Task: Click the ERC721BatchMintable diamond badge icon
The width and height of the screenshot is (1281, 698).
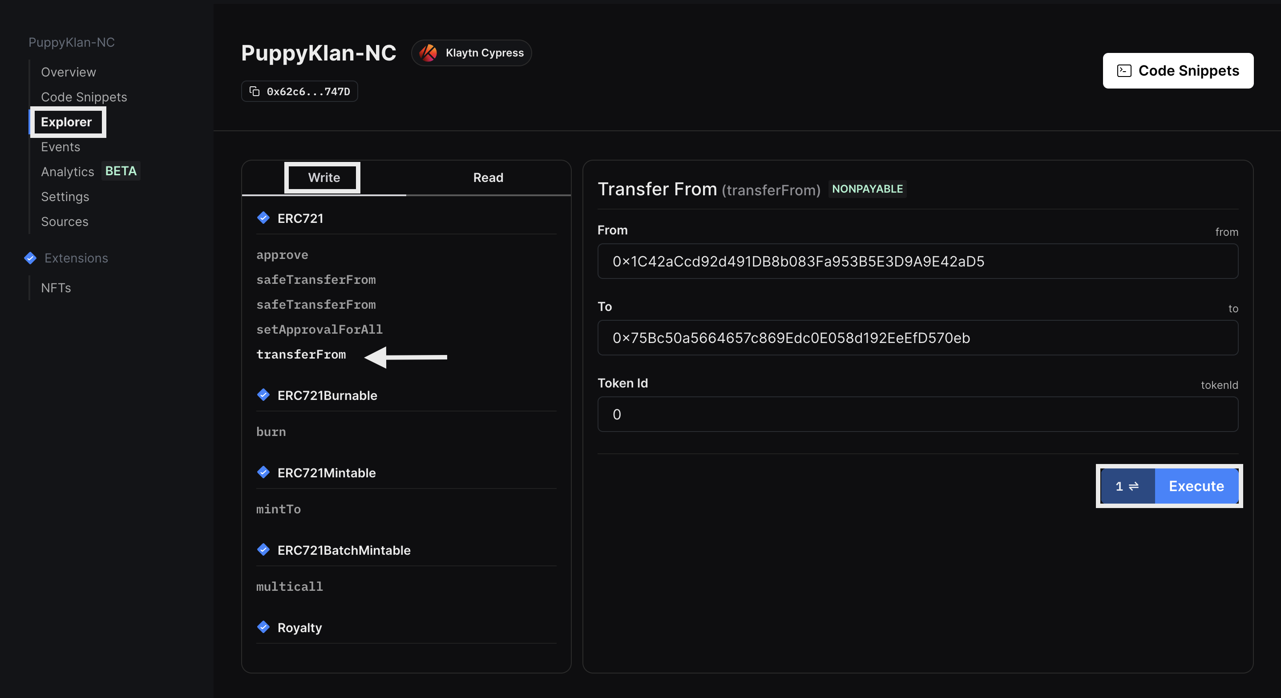Action: click(x=263, y=550)
